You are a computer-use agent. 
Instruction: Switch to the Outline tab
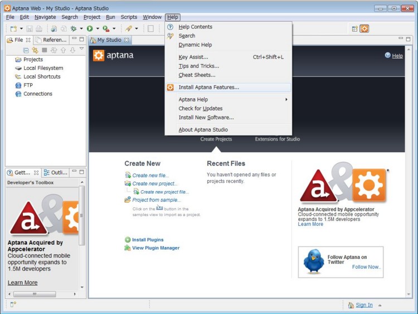pos(56,172)
